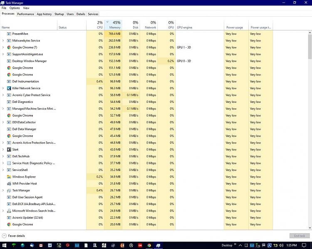
Task: Show hidden tray icons chevron
Action: pyautogui.click(x=240, y=245)
